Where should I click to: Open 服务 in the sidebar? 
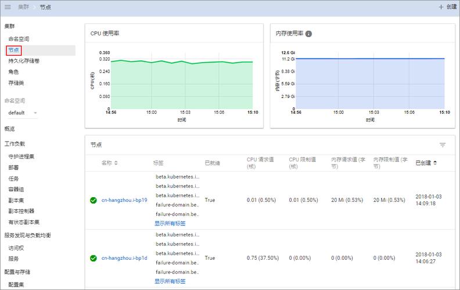(13, 259)
